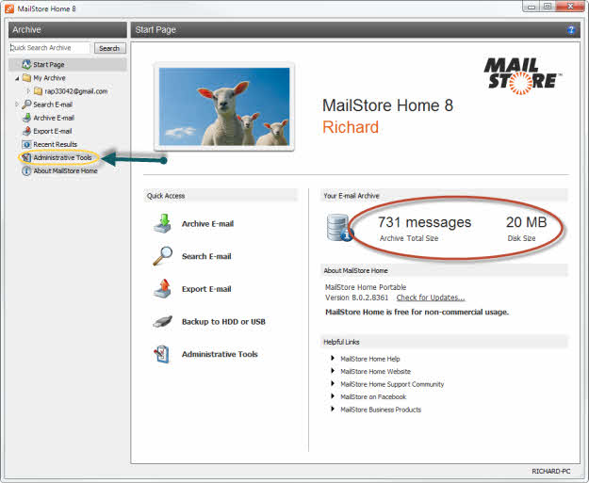Select Start Page in the tree
589x483 pixels.
[49, 65]
